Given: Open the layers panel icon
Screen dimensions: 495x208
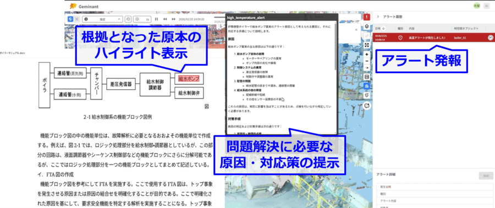Looking at the screenshot, I should tap(367, 26).
